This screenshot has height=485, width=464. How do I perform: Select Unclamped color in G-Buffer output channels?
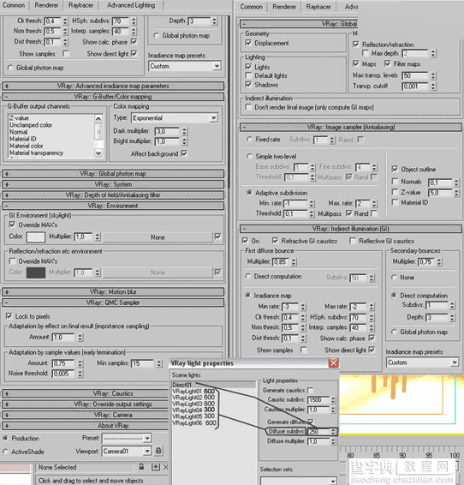click(31, 125)
